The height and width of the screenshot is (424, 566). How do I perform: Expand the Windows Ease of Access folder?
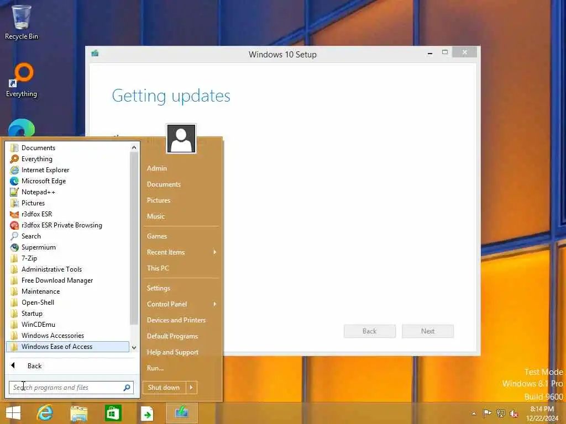point(68,347)
